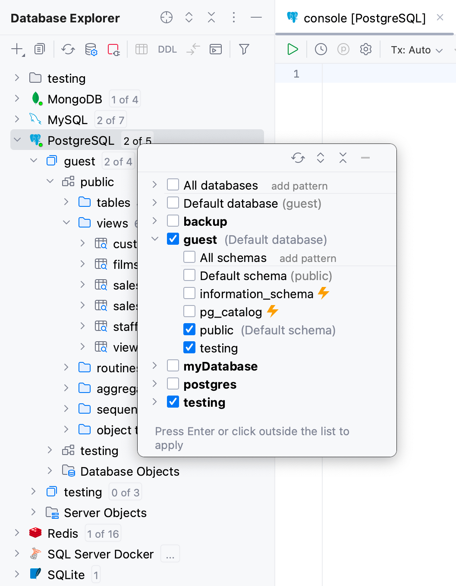The image size is (456, 586).
Task: Expand the All databases row in popup
Action: click(155, 184)
